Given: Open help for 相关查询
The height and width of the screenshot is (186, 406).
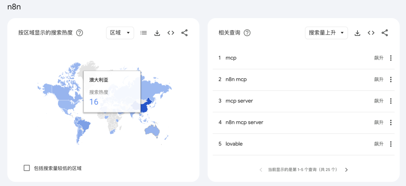Looking at the screenshot, I should 247,33.
